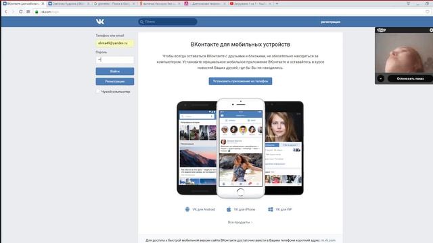The height and width of the screenshot is (243, 433).
Task: Click the VK logo in header
Action: (100, 22)
